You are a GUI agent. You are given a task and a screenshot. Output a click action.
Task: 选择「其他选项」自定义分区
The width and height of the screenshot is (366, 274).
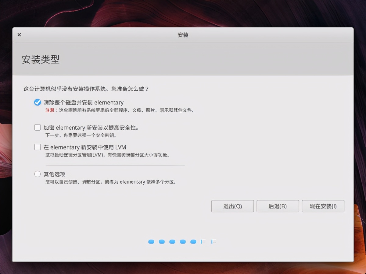tap(37, 174)
